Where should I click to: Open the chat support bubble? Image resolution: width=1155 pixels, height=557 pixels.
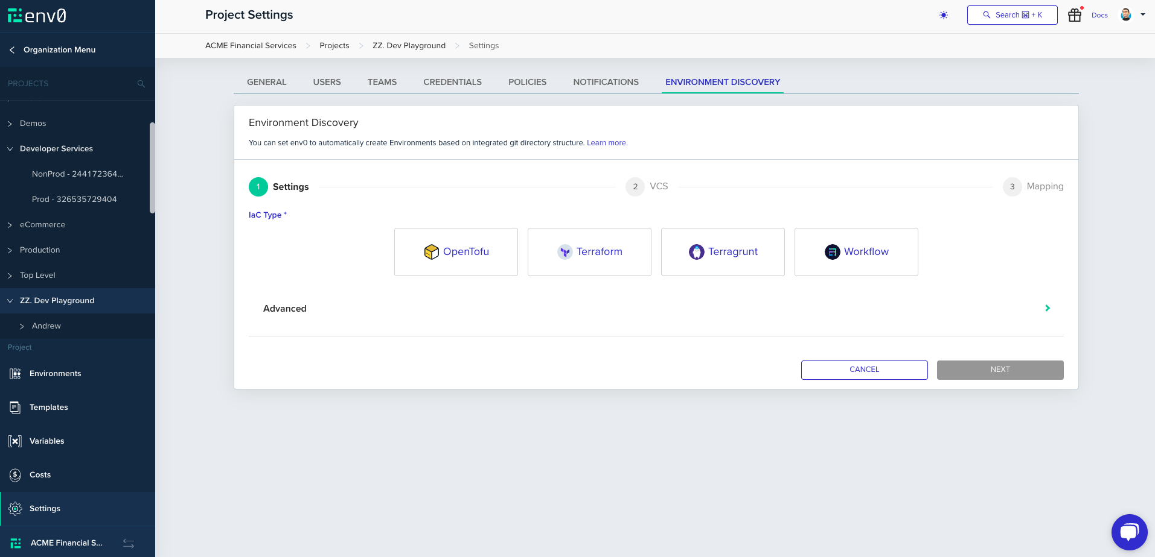[1129, 532]
